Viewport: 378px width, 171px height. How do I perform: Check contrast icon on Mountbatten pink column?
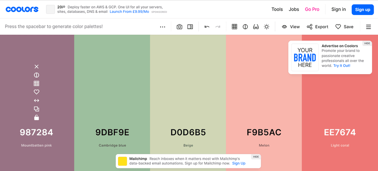click(37, 75)
